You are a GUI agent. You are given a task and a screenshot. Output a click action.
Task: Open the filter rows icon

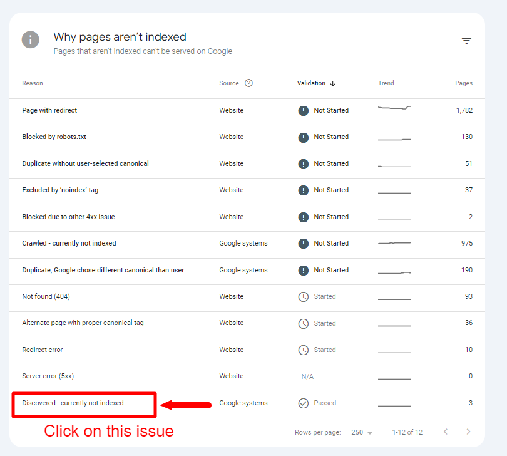coord(466,41)
